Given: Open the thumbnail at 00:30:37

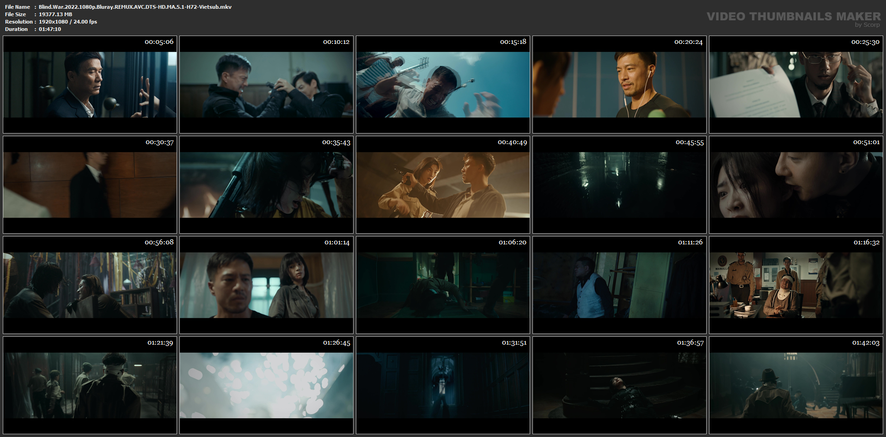Looking at the screenshot, I should [x=90, y=185].
